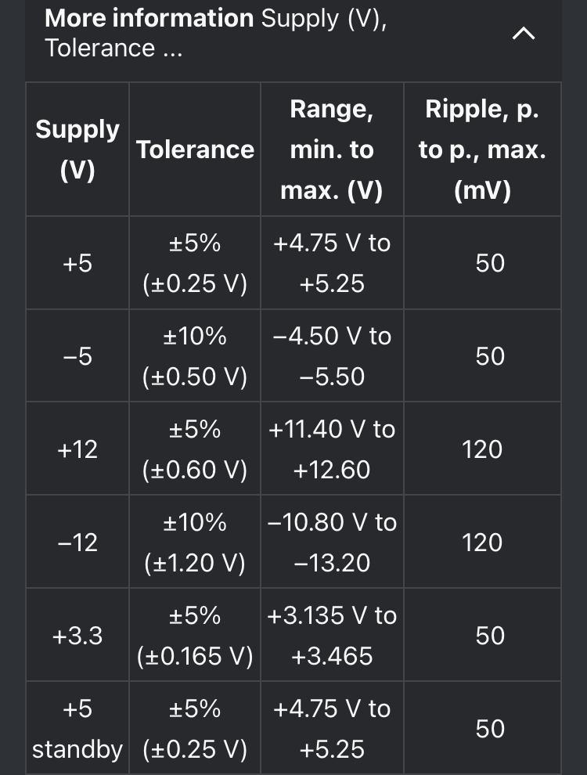Click the ±5% (±0.60 V) tolerance cell
Viewport: 587px width, 775px height.
pyautogui.click(x=195, y=449)
